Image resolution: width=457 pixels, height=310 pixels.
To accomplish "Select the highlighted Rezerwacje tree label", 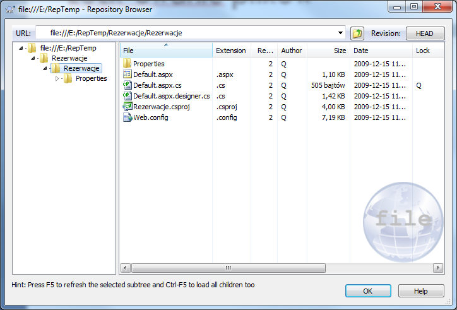I will 81,68.
